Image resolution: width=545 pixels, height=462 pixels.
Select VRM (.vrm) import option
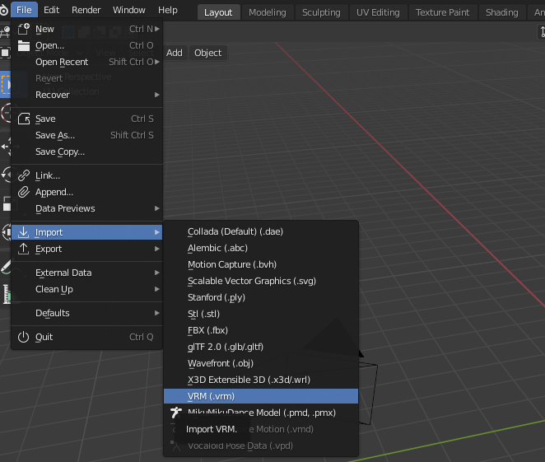click(261, 396)
